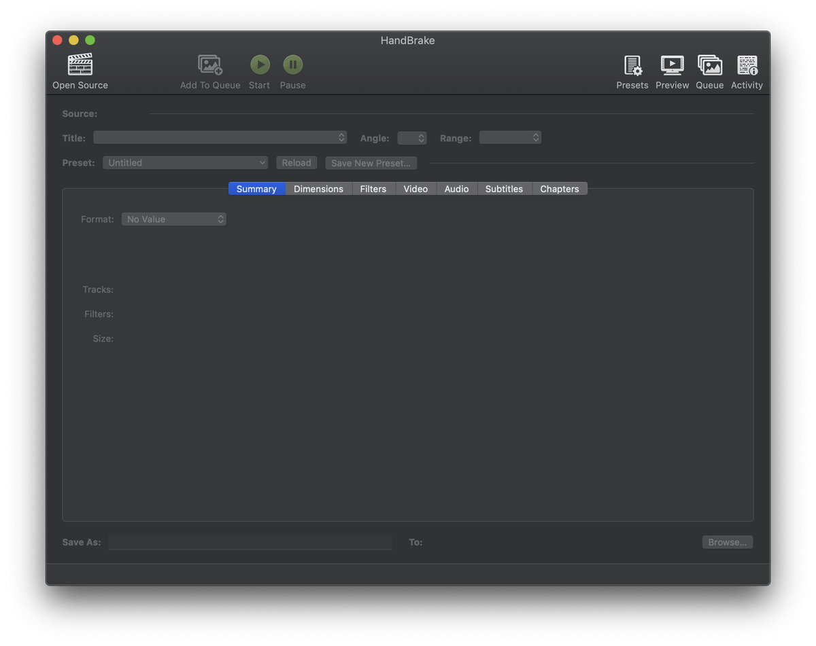The width and height of the screenshot is (816, 646).
Task: Click Save New Preset
Action: (371, 162)
